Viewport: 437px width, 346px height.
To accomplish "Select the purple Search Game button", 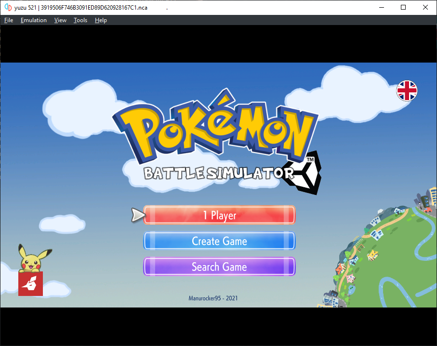I will pyautogui.click(x=219, y=267).
